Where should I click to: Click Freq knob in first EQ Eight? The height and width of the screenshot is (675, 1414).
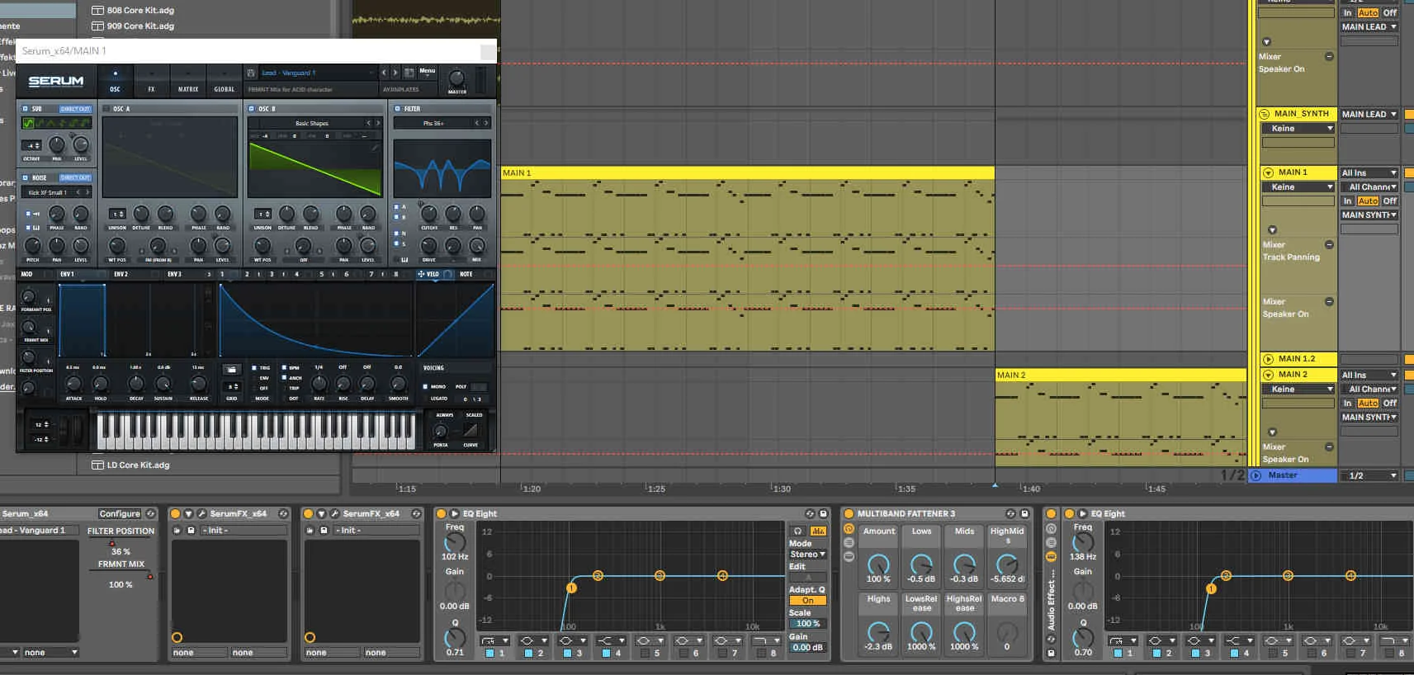coord(455,542)
